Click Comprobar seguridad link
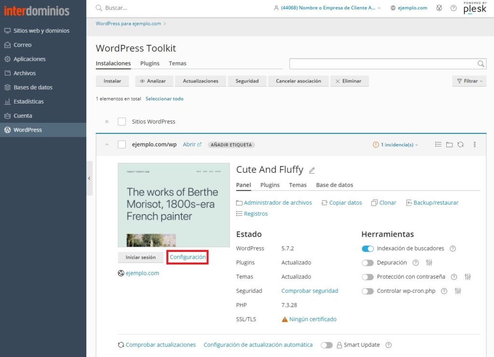 pos(310,291)
